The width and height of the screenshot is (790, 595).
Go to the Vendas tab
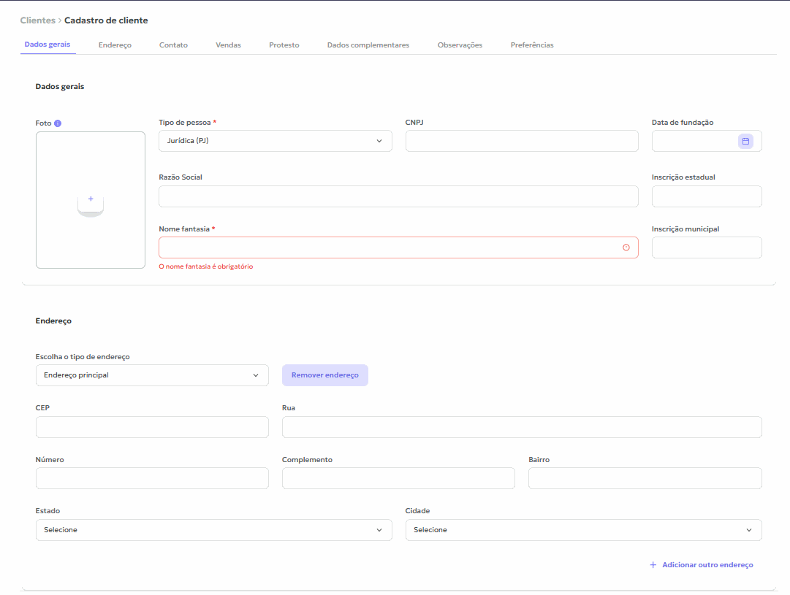coord(228,45)
